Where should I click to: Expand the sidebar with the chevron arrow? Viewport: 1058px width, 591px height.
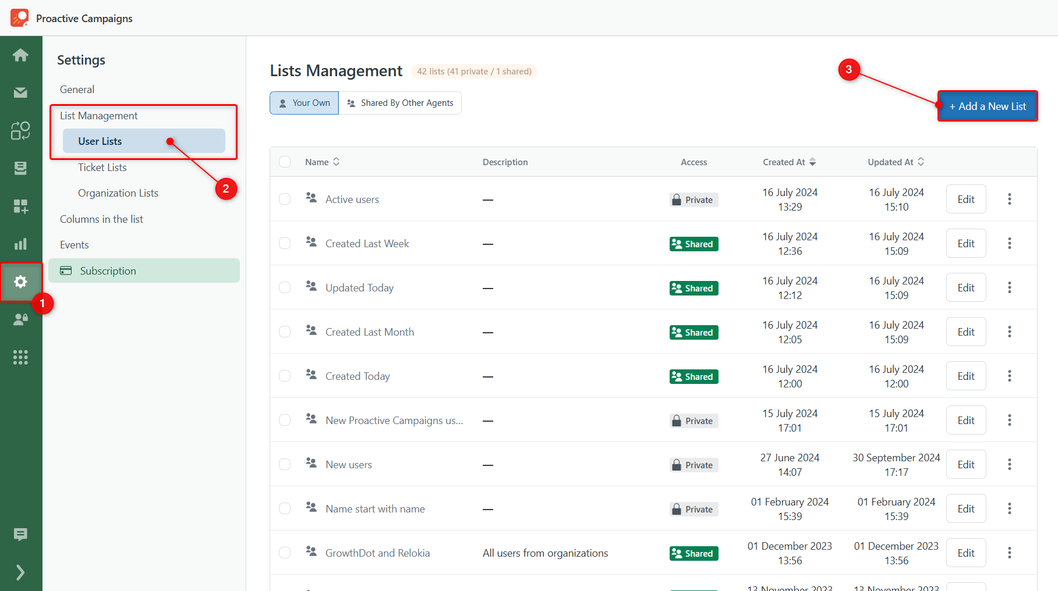20,572
